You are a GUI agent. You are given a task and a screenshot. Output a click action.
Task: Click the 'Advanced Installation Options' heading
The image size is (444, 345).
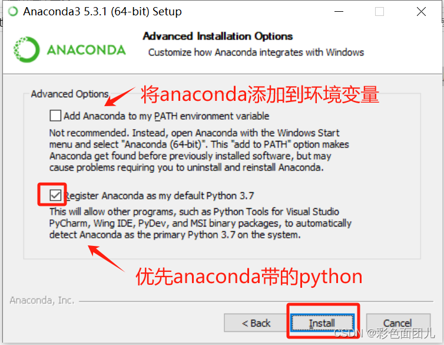point(218,37)
